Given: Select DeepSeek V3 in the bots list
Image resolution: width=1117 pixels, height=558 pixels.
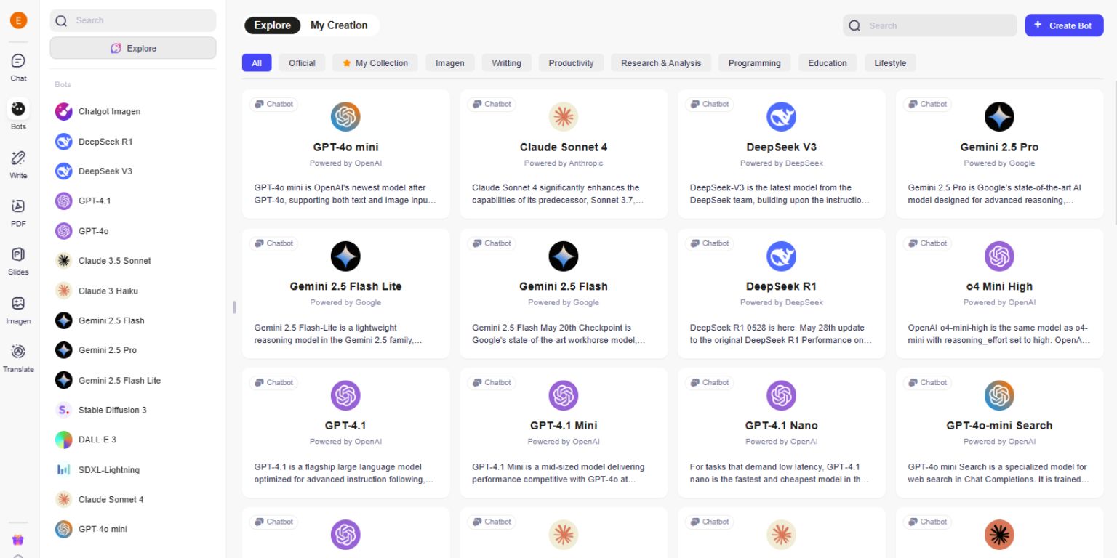Looking at the screenshot, I should [133, 171].
